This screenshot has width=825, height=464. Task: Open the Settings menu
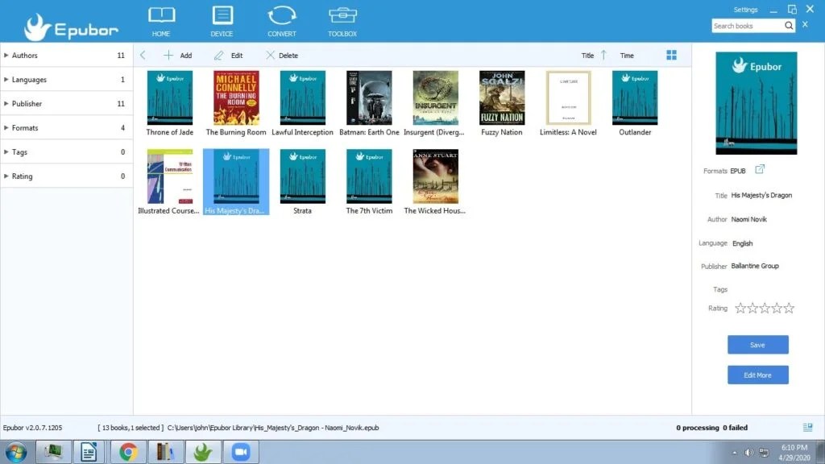point(746,9)
